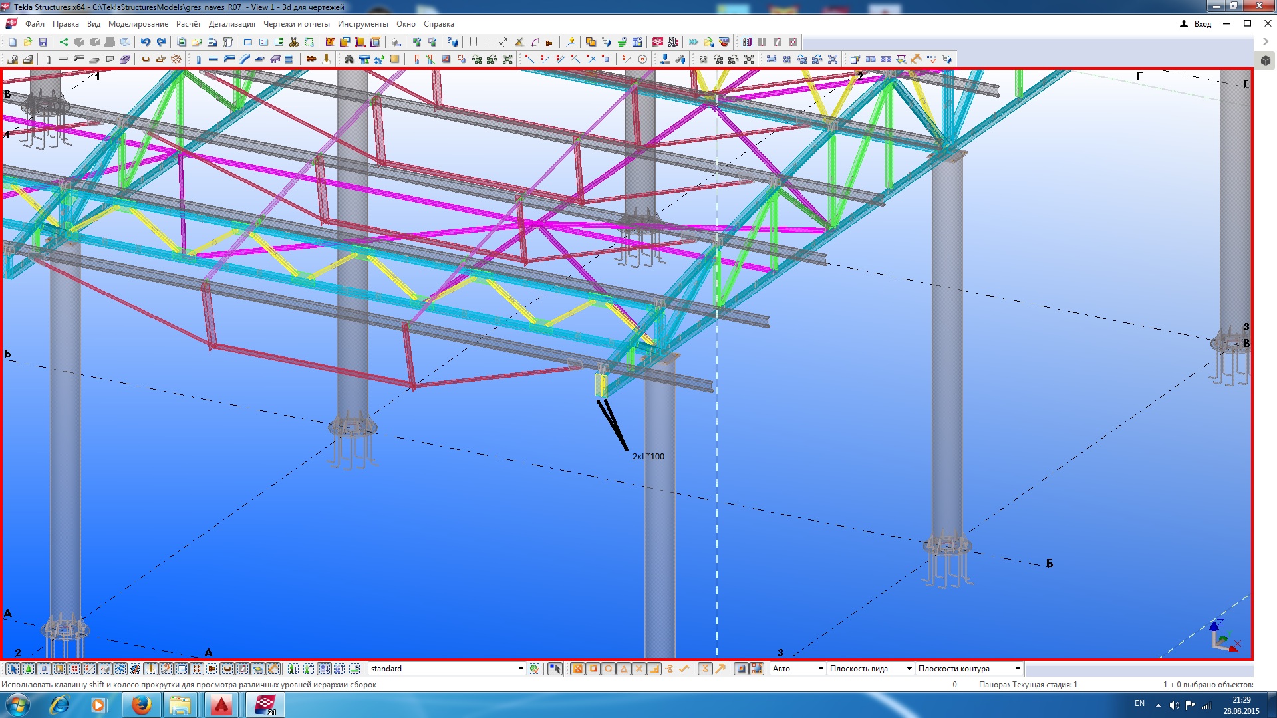Expand the 'Авто' dropdown
1277x718 pixels.
(x=820, y=669)
